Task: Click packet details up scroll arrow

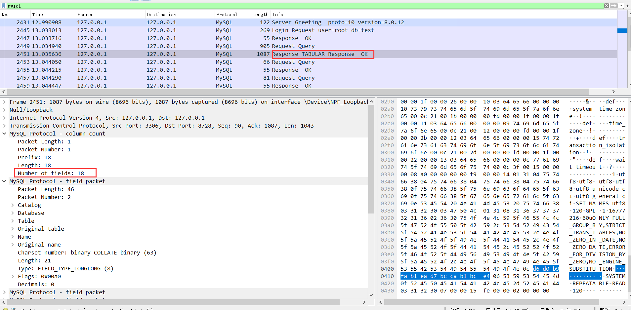Action: click(371, 101)
